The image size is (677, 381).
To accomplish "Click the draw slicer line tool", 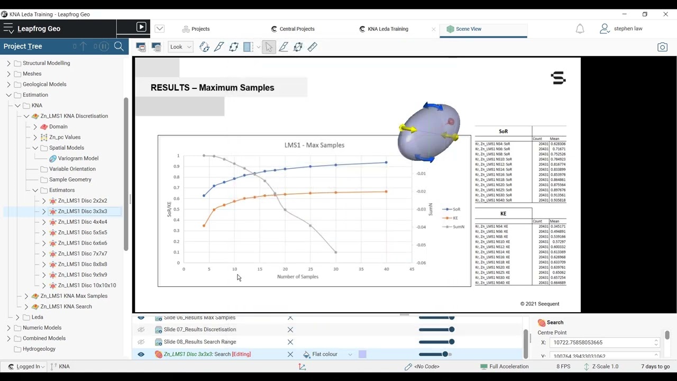I will (219, 47).
